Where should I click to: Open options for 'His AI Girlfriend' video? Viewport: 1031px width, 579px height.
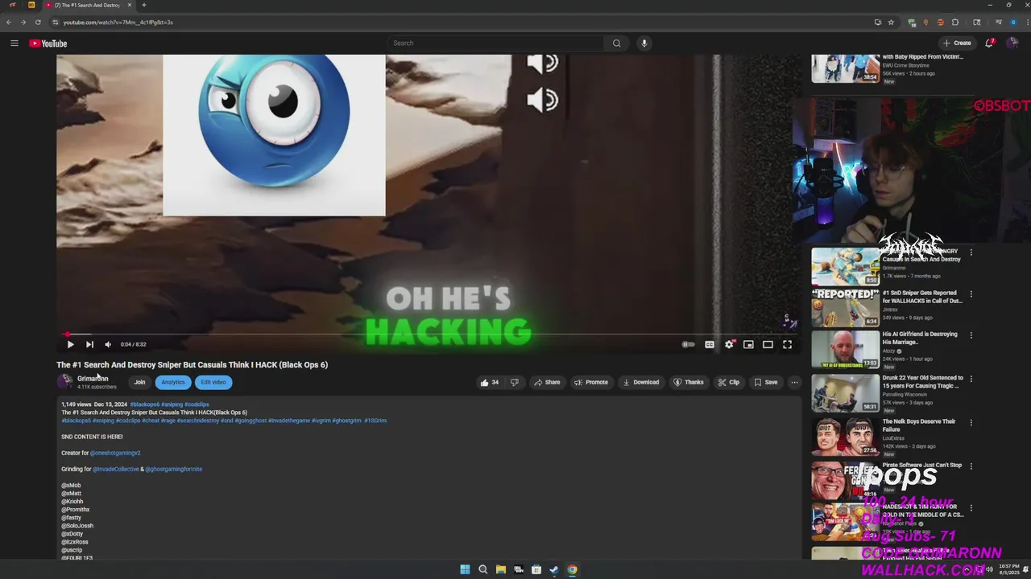click(971, 335)
